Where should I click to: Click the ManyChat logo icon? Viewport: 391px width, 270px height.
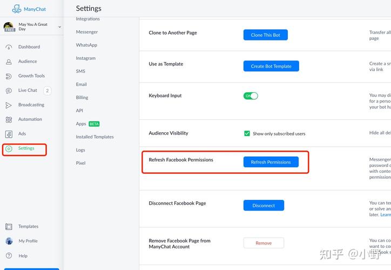(x=17, y=9)
